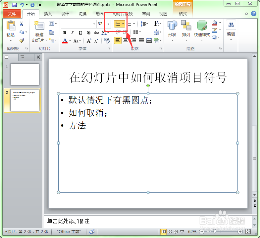Close the slide thumbnail pane
The width and height of the screenshot is (260, 238).
[x=38, y=57]
